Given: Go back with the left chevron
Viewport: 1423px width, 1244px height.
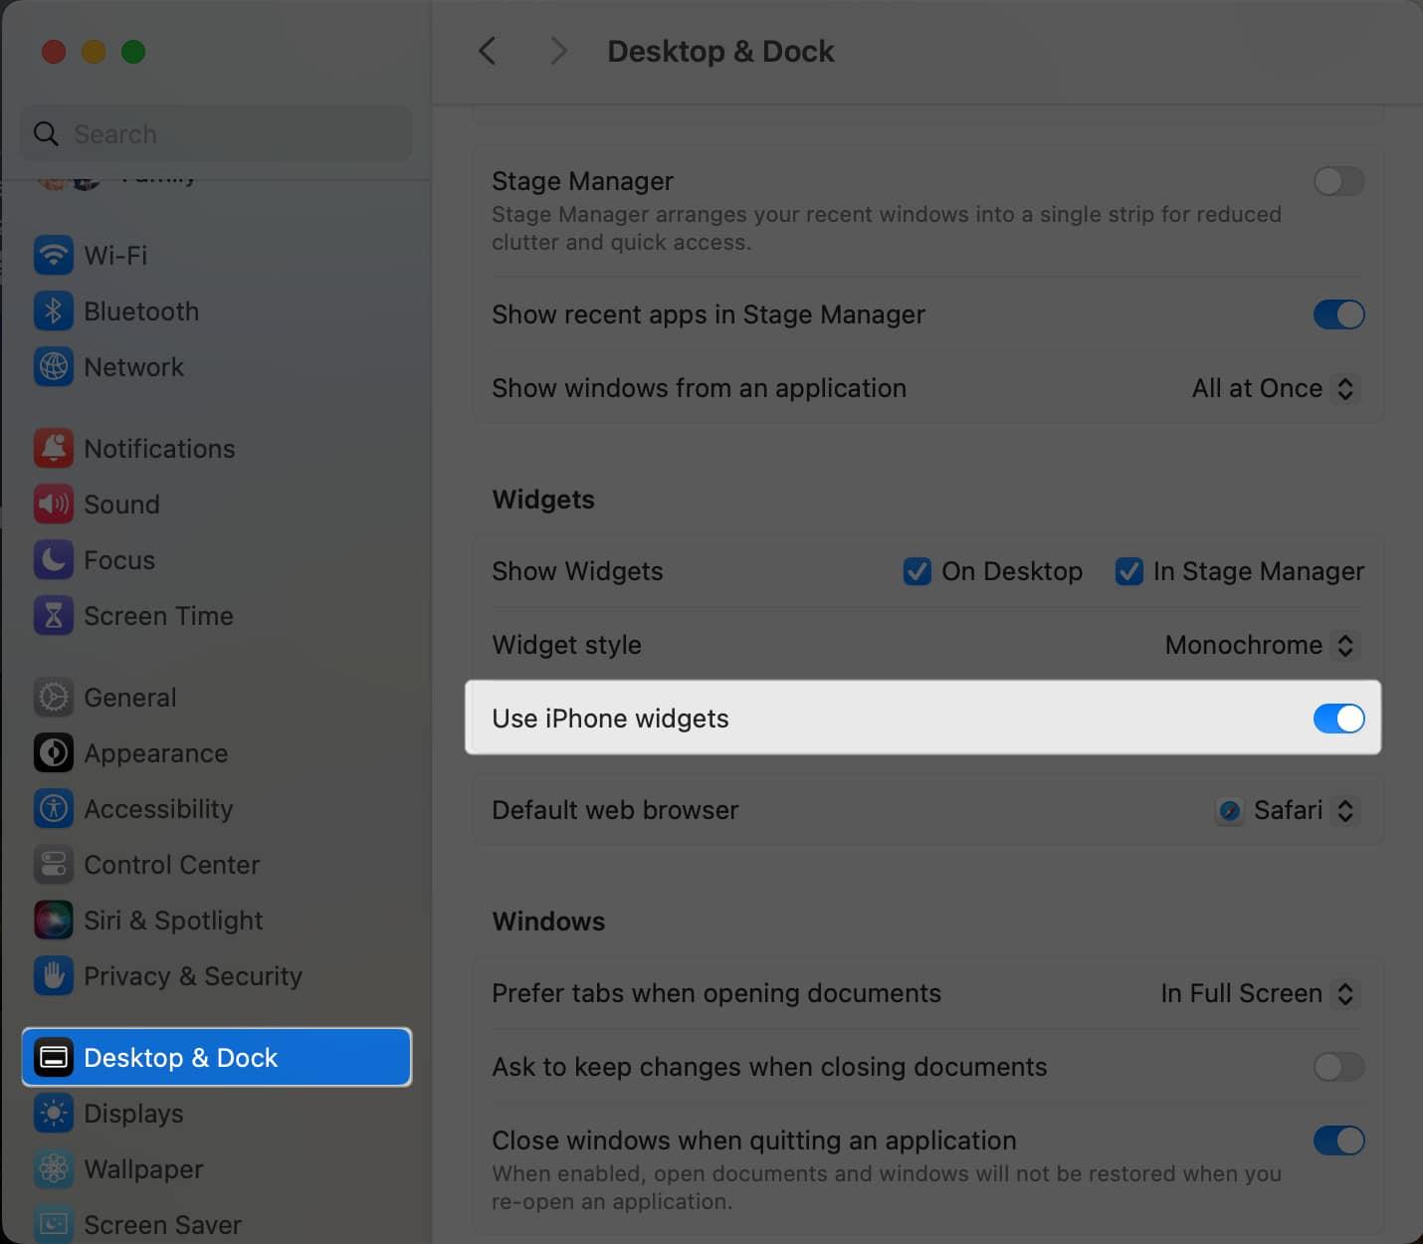Looking at the screenshot, I should 487,51.
